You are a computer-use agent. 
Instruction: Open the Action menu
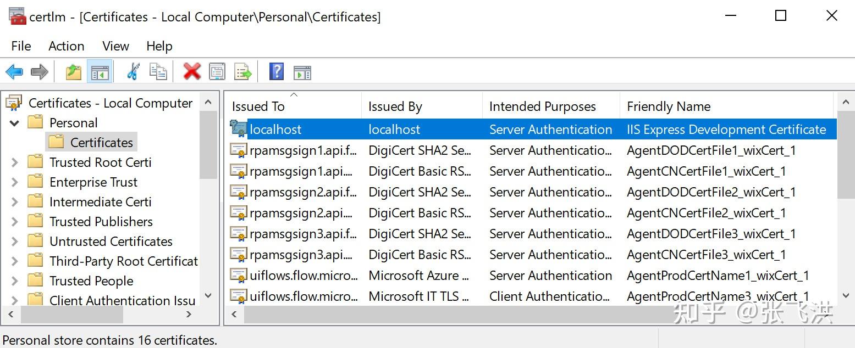(65, 46)
